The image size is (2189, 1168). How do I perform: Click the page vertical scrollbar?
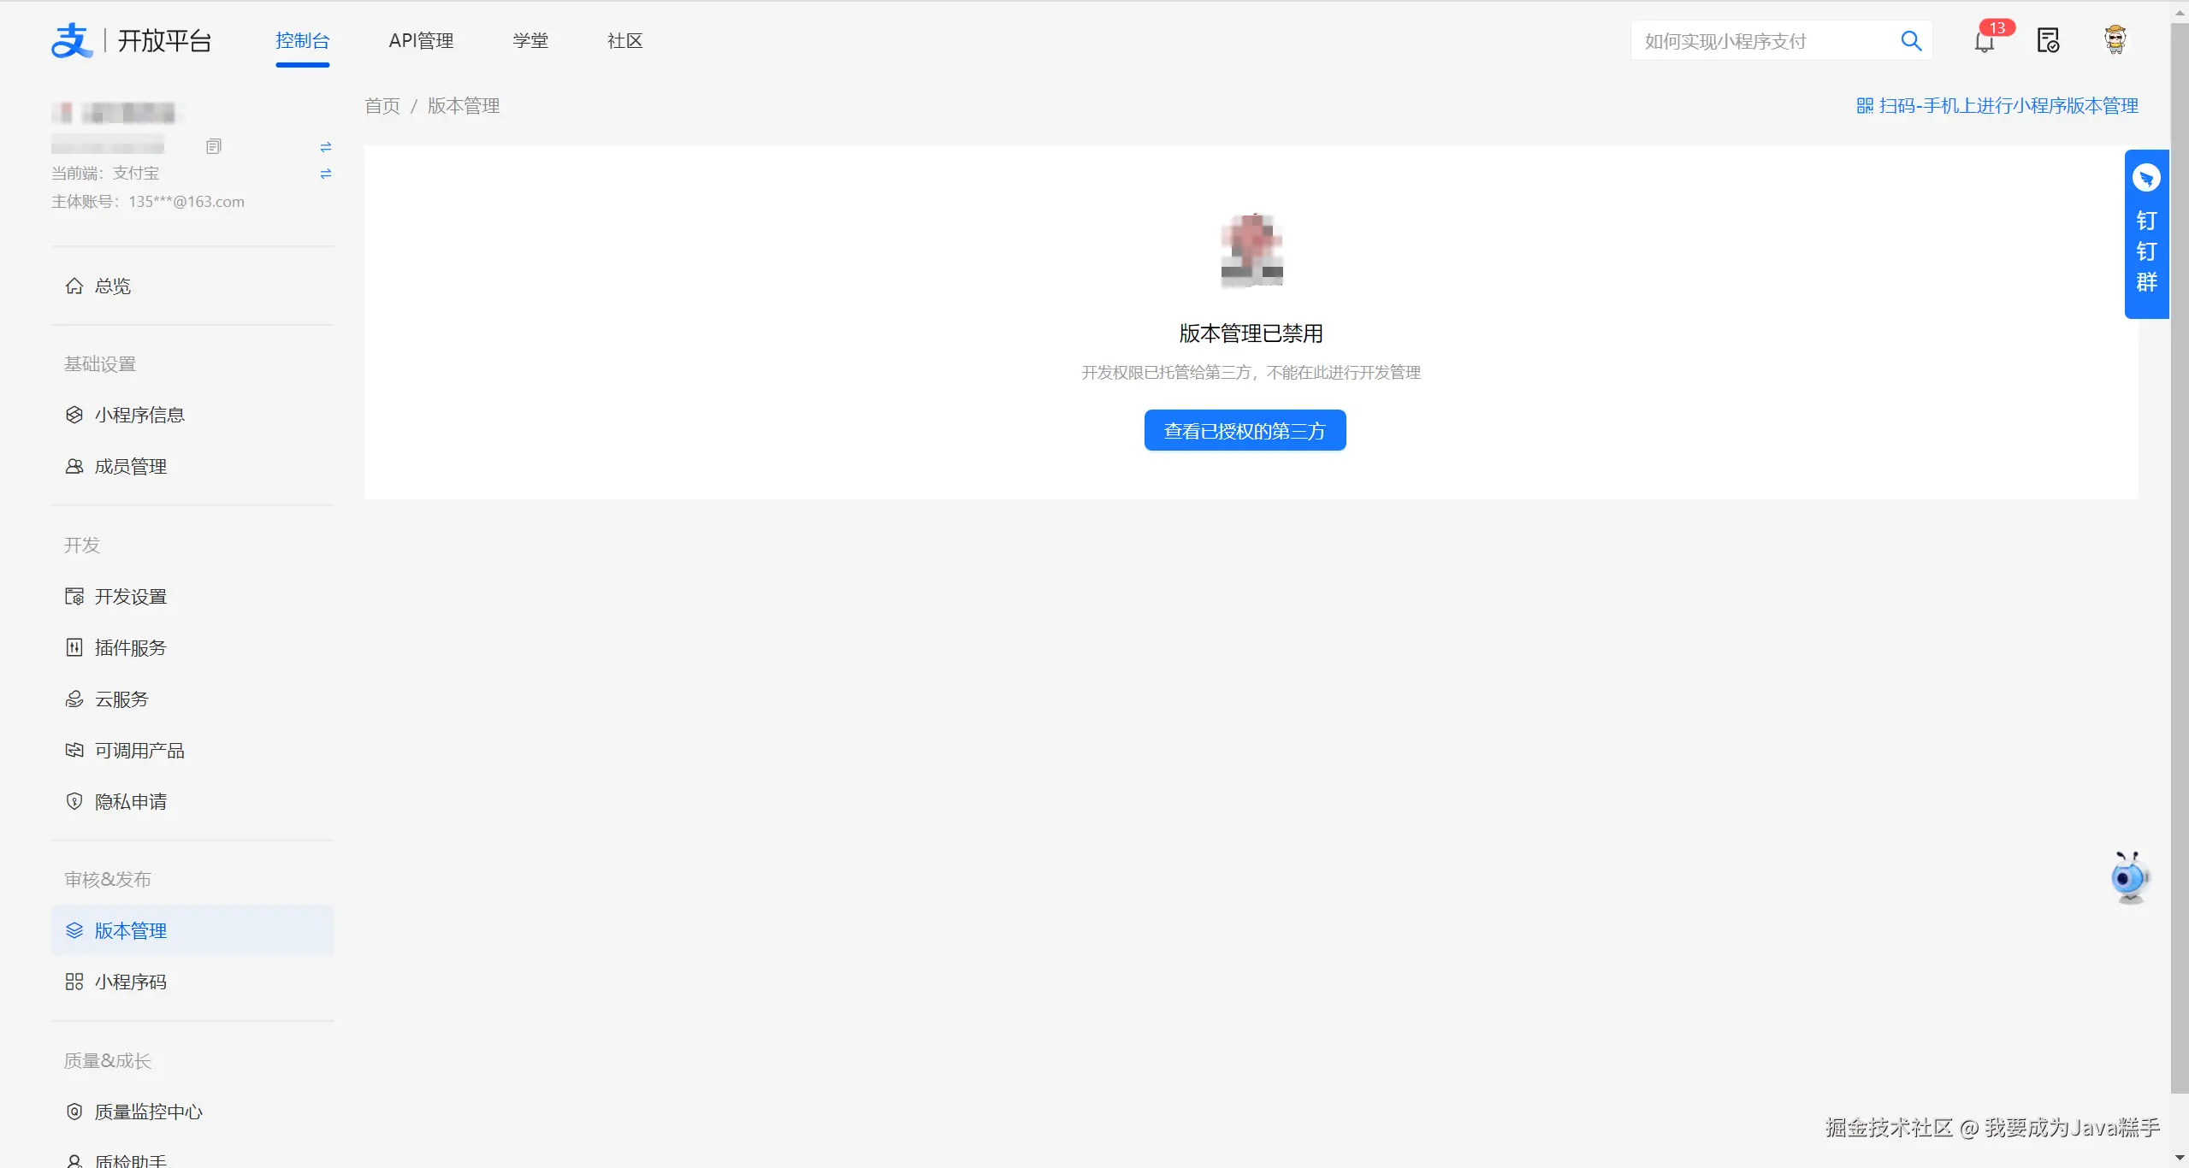[x=2179, y=556]
